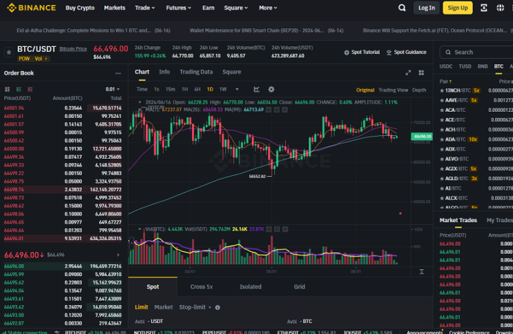Switch to the Info tab

pyautogui.click(x=164, y=72)
